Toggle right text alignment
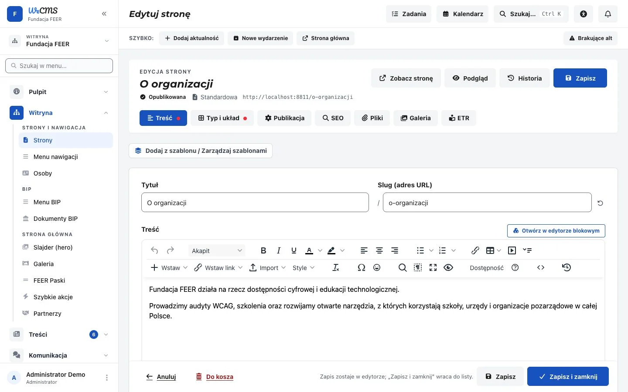The image size is (628, 392). [x=395, y=250]
